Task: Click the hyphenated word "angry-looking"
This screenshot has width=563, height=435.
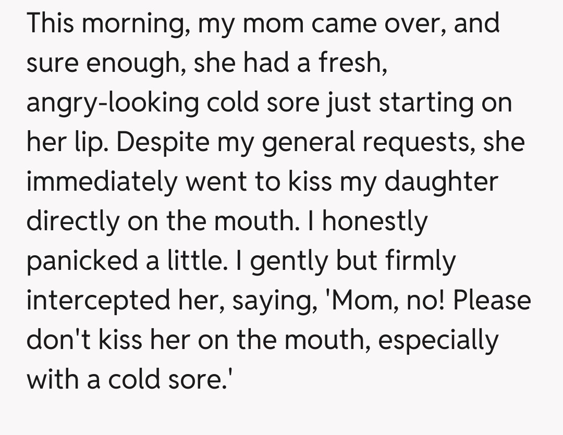Action: click(113, 103)
